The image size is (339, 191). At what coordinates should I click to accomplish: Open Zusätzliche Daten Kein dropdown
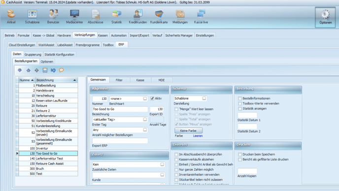click(162, 164)
